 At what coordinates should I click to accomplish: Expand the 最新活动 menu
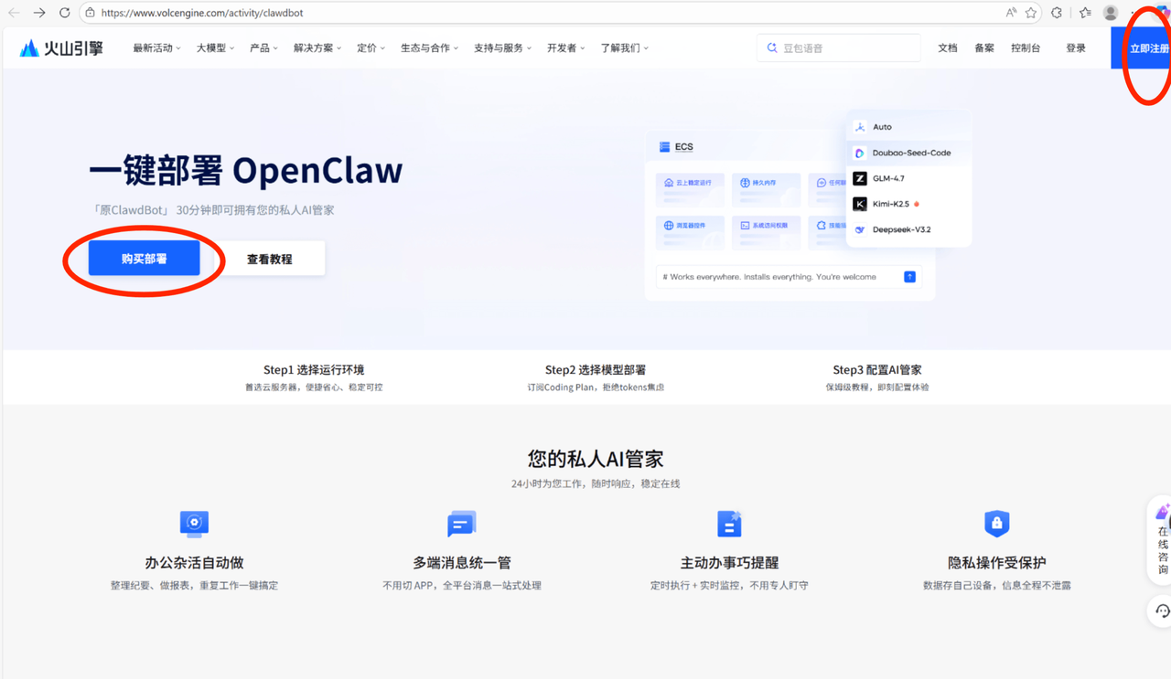(156, 48)
